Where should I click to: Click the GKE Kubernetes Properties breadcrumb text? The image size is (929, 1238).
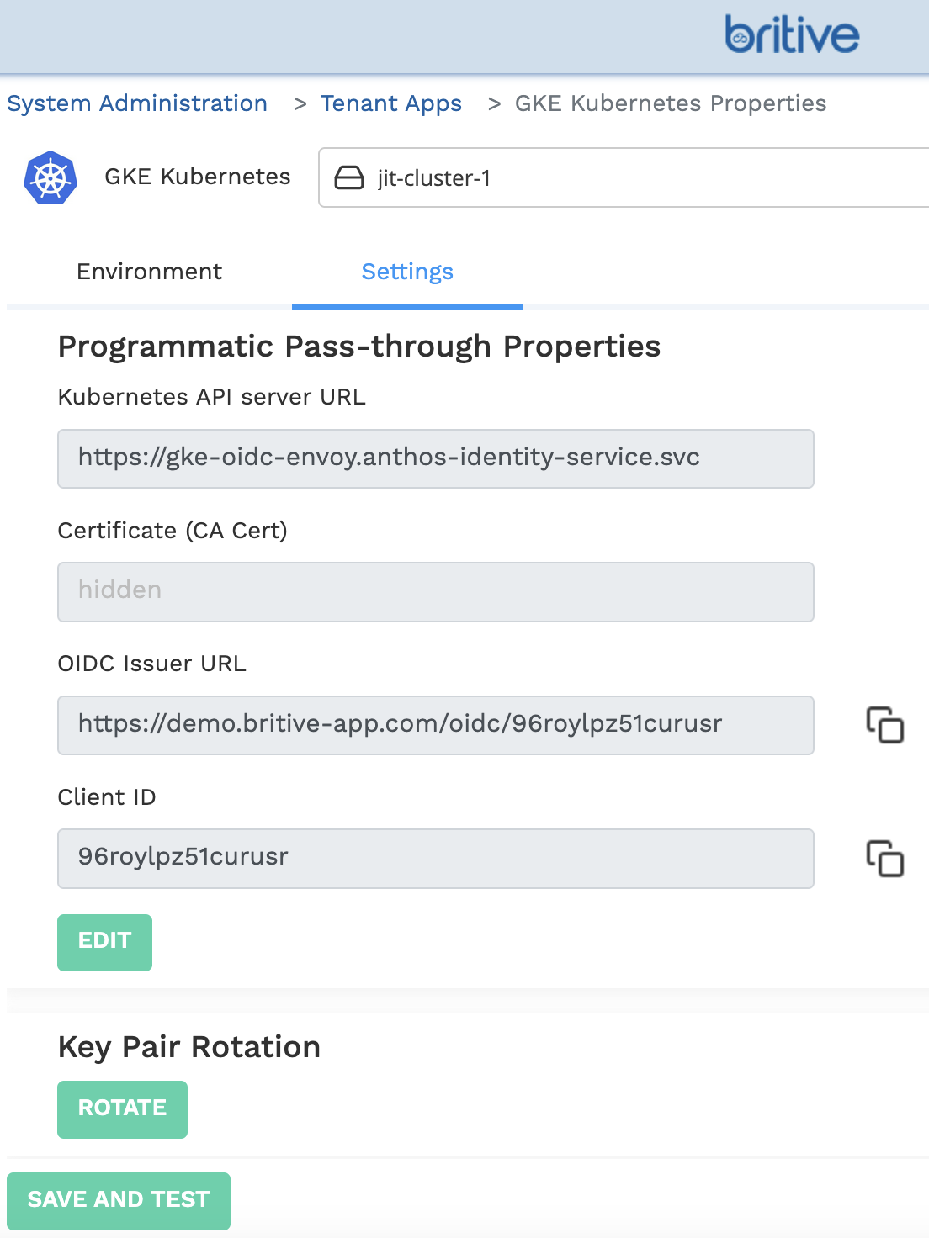(670, 103)
